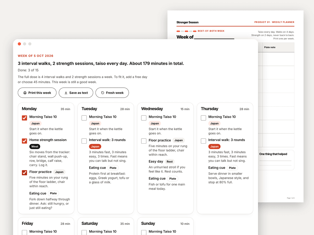Click the Easy day item in Wednesday

(x=156, y=162)
